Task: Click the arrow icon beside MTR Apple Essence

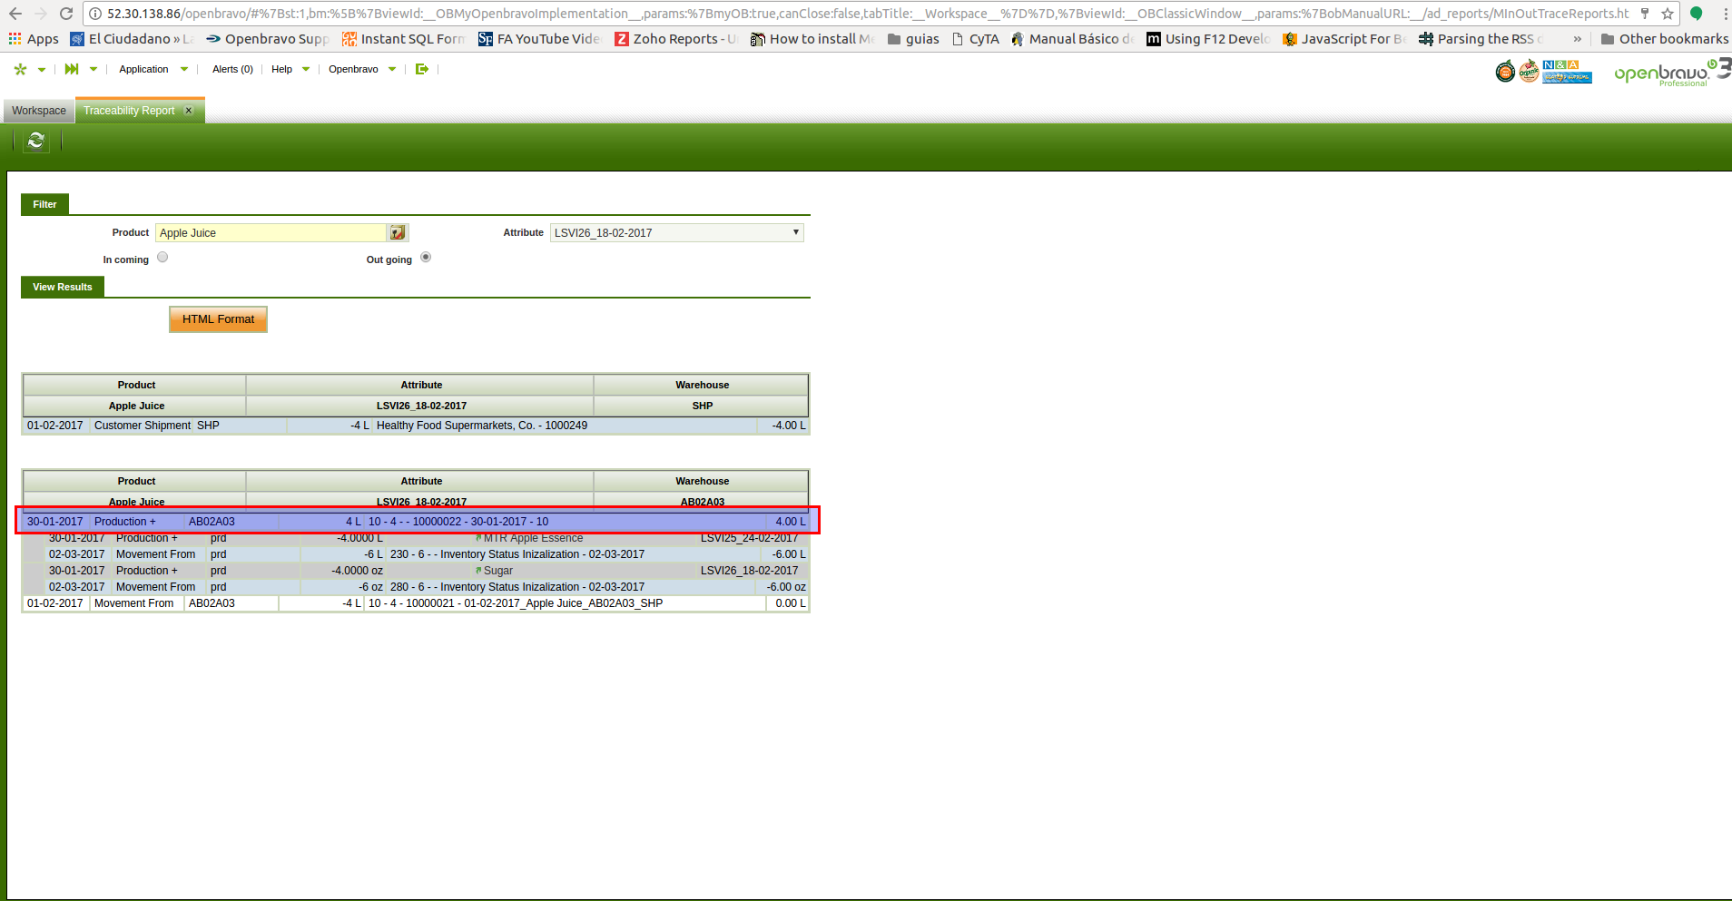Action: pos(478,538)
